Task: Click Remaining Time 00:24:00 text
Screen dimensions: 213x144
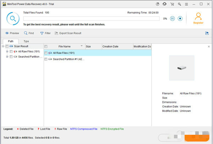Action: [x=143, y=13]
